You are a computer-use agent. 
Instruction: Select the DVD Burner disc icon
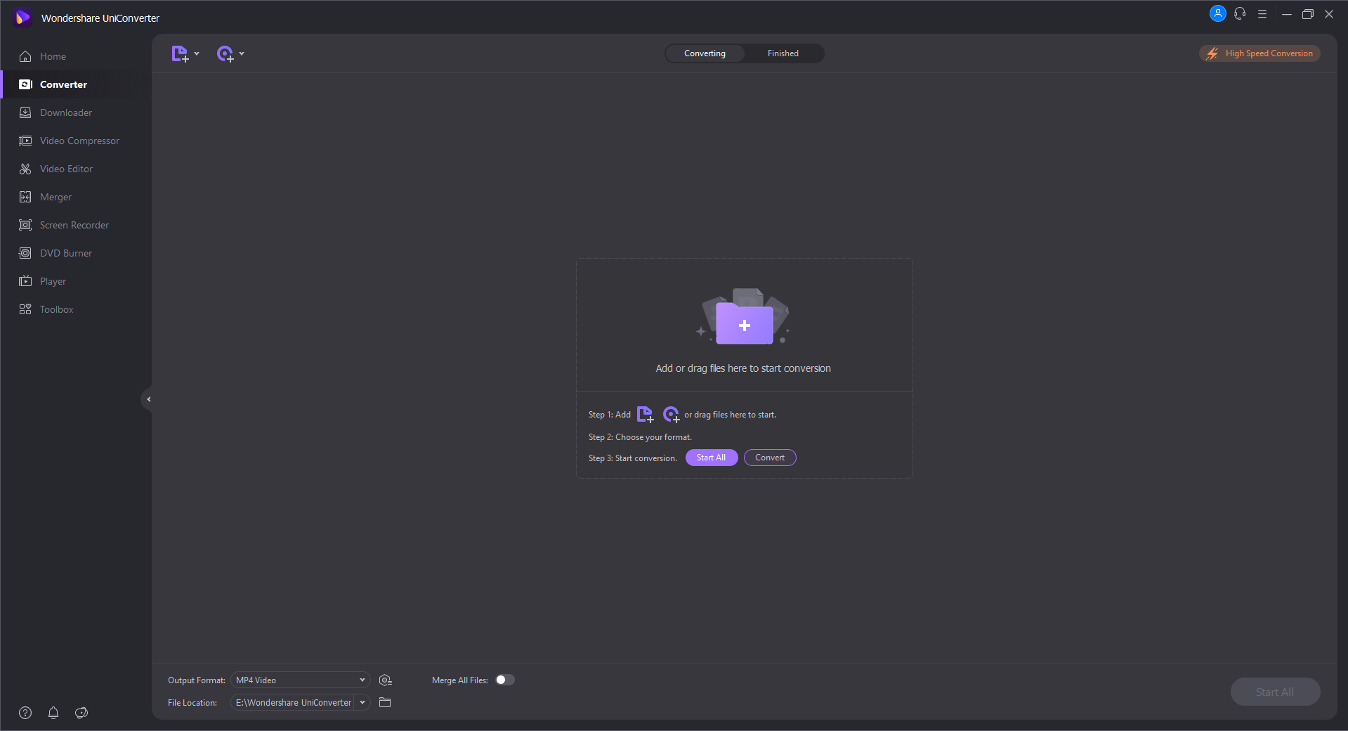point(25,253)
